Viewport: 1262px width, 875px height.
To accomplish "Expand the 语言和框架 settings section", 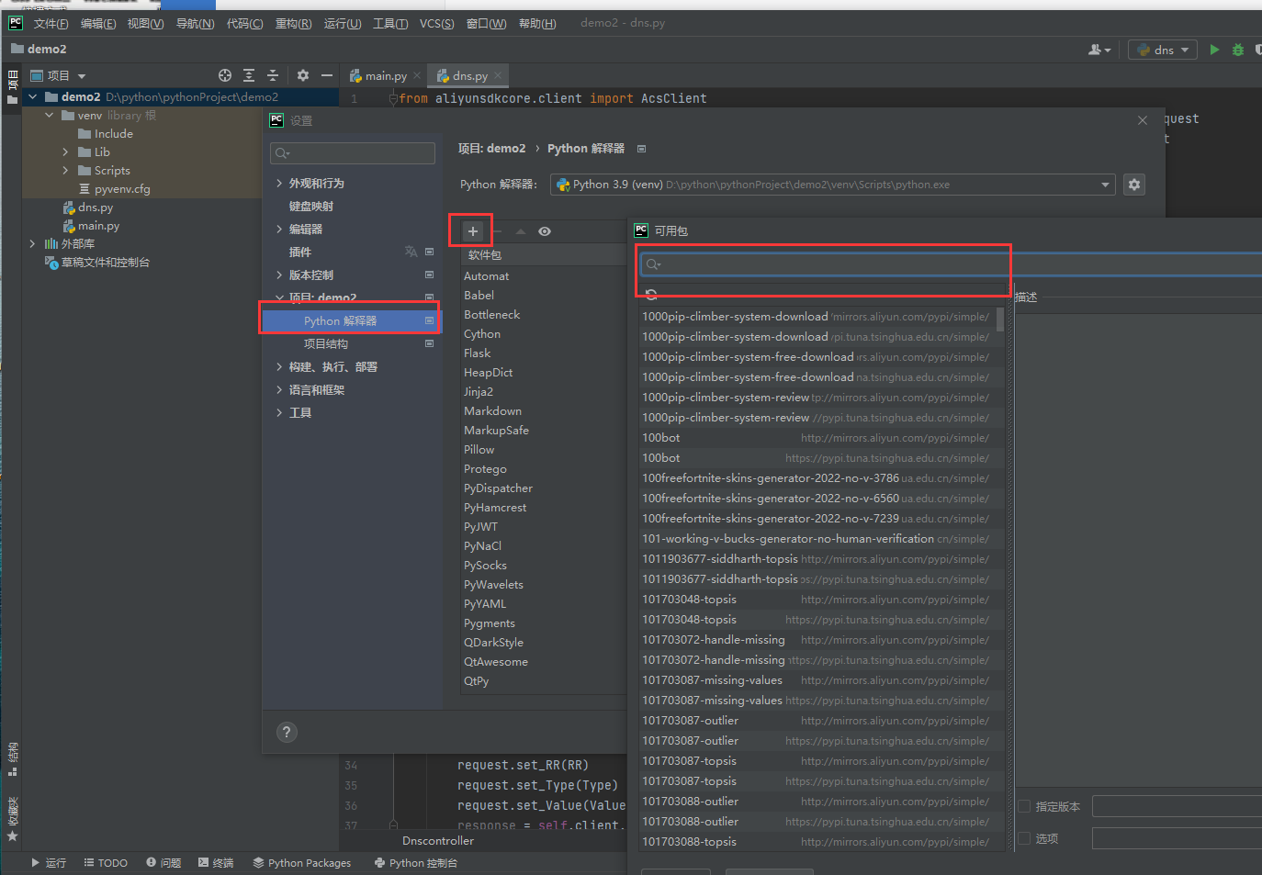I will point(279,390).
